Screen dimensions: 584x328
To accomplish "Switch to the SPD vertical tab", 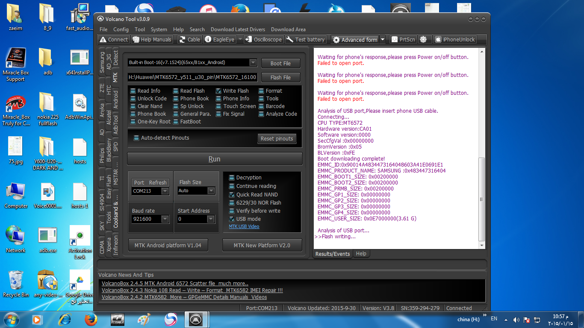I will coord(116,146).
